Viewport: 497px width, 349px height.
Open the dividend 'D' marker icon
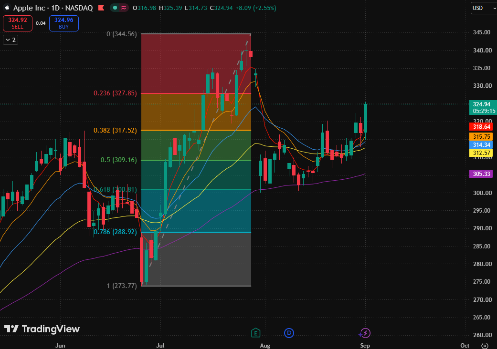click(x=289, y=333)
